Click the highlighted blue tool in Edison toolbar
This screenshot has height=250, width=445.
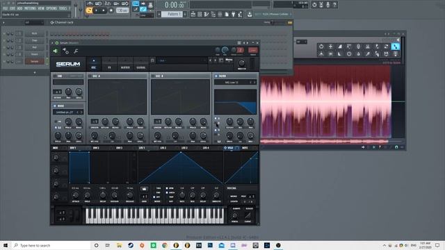coord(396,47)
